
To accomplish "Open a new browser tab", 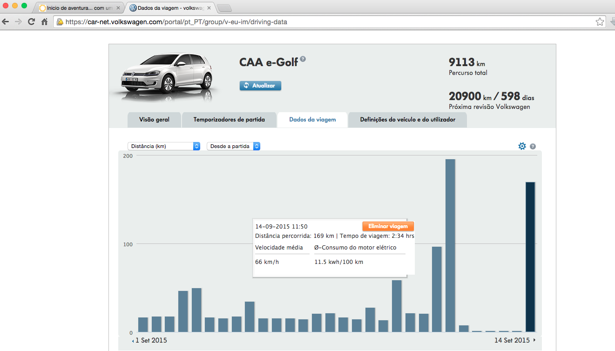I will pyautogui.click(x=224, y=8).
